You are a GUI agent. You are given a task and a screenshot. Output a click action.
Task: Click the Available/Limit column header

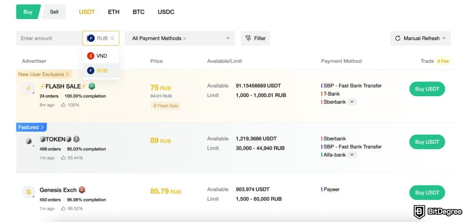pyautogui.click(x=225, y=61)
